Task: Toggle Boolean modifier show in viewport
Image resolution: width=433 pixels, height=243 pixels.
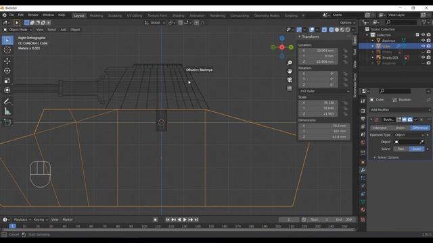Action: (405, 119)
